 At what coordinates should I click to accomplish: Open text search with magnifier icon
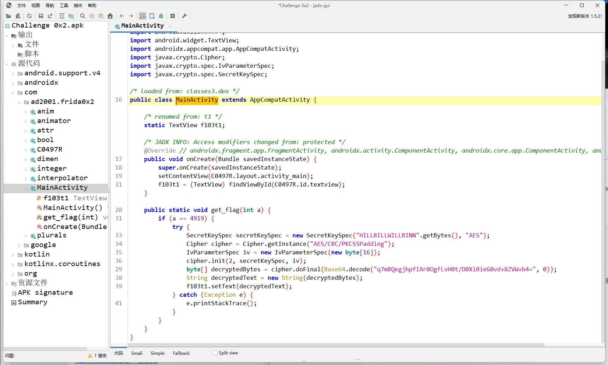click(83, 16)
